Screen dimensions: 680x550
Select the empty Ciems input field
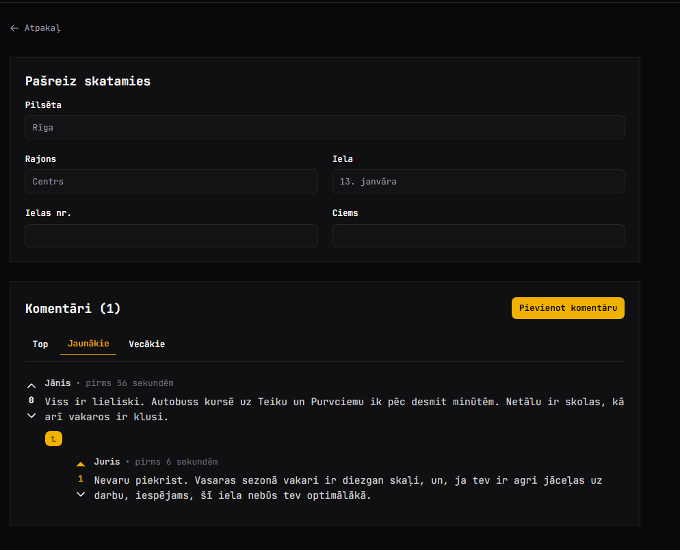478,236
